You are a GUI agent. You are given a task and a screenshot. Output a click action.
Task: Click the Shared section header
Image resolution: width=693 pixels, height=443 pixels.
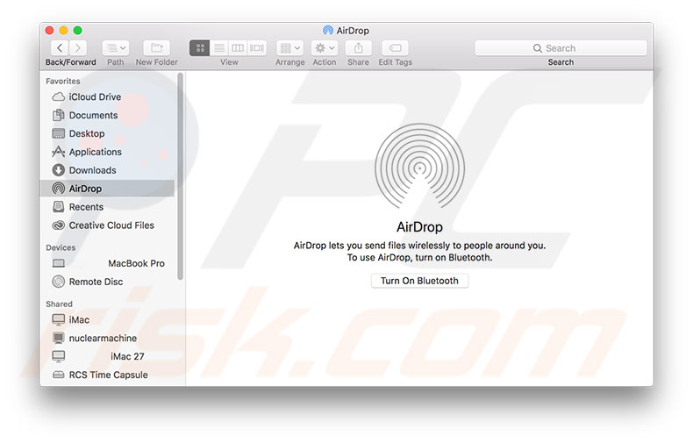pos(59,304)
